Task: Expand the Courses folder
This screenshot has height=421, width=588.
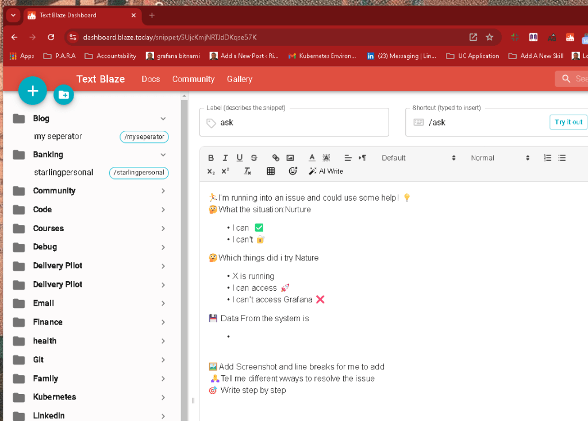Action: click(x=163, y=228)
